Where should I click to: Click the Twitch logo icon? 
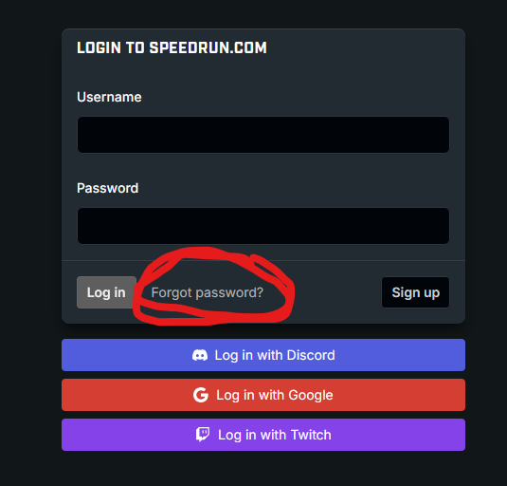(x=203, y=435)
